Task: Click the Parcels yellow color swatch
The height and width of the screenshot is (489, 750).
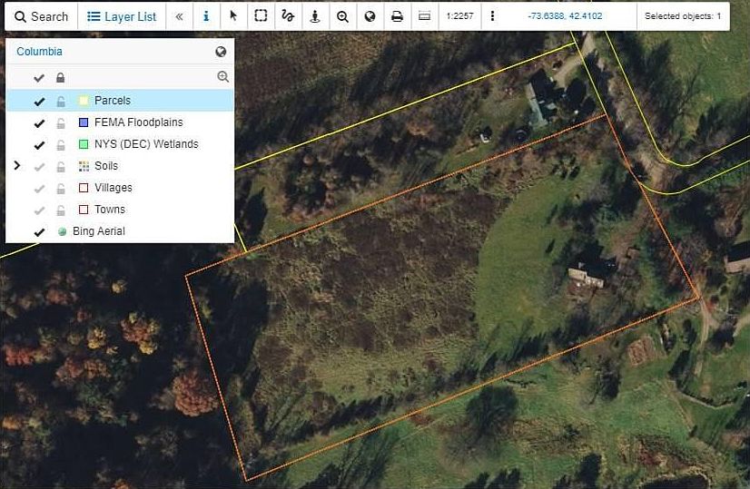Action: pos(83,101)
